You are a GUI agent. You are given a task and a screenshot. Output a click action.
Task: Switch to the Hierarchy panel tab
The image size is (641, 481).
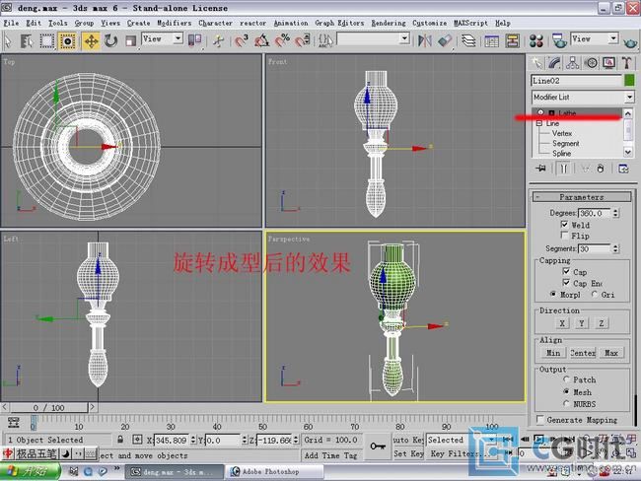(572, 63)
